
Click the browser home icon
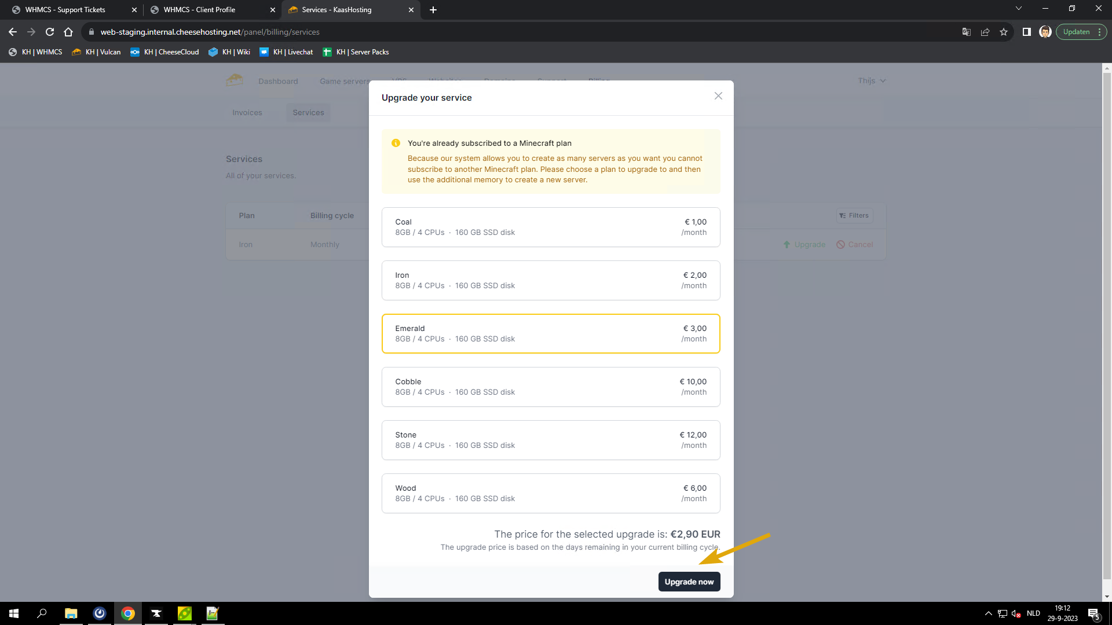point(68,32)
